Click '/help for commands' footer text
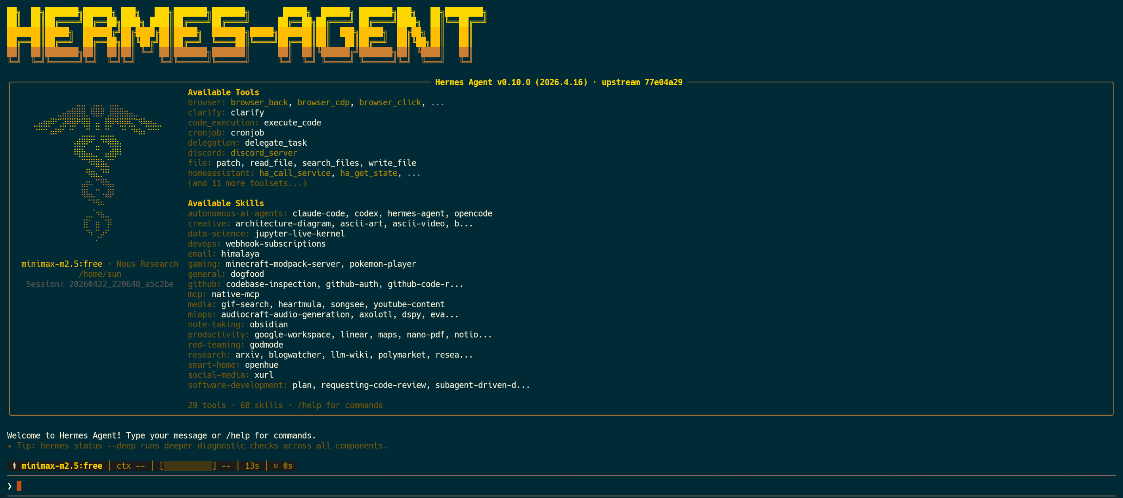1123x498 pixels. [x=340, y=405]
